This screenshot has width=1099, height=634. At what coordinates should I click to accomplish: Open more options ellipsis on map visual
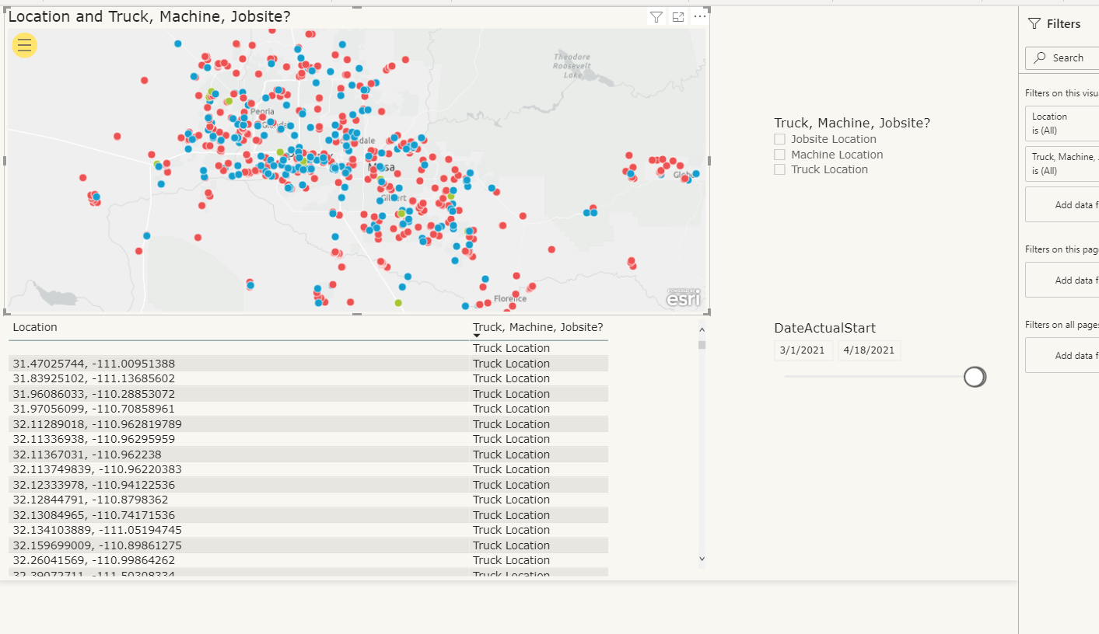click(x=700, y=16)
